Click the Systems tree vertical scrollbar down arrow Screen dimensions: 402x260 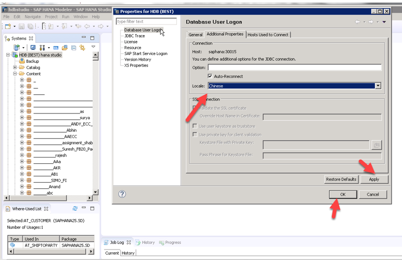tap(95, 192)
